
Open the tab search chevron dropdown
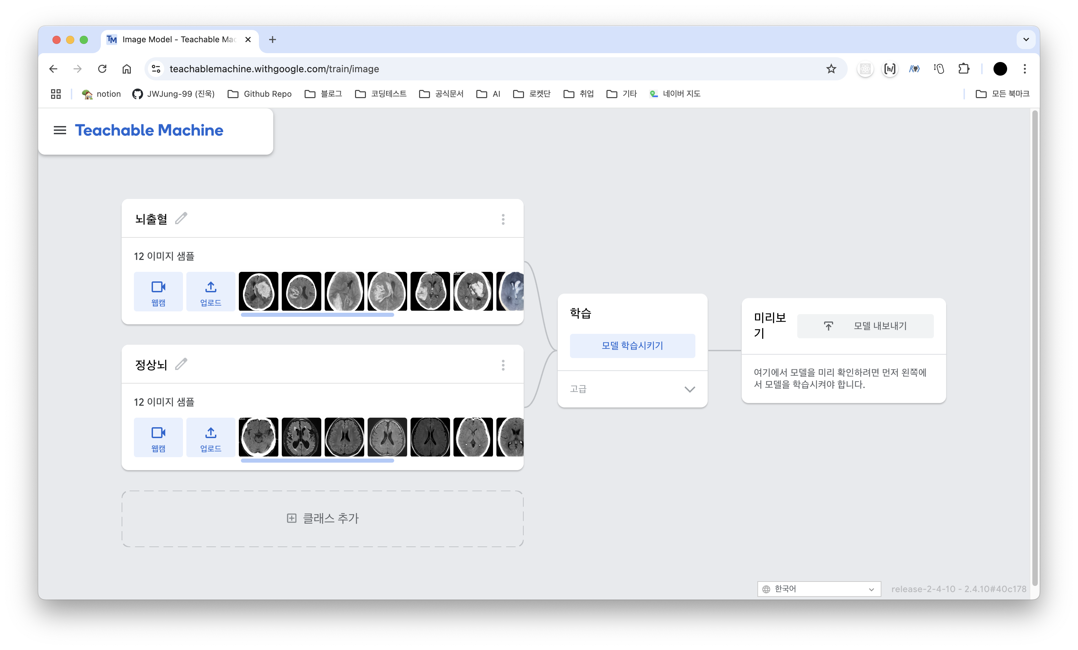(1026, 40)
